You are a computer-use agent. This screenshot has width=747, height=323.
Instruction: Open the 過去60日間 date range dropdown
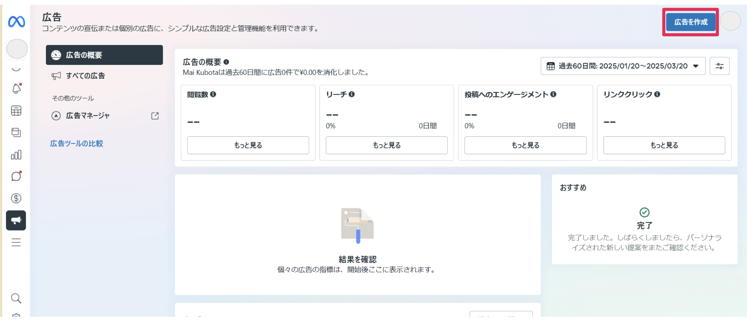[623, 66]
